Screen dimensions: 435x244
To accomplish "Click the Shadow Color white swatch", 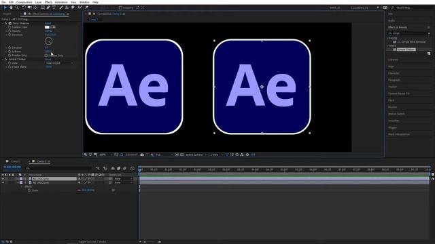I will [47, 27].
